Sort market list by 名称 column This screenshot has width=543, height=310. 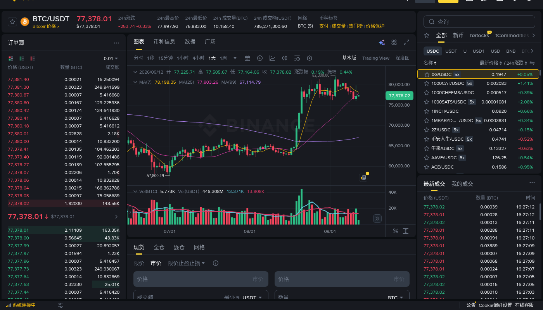coord(430,63)
